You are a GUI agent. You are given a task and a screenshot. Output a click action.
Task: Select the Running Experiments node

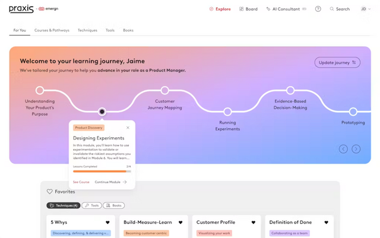227,112
